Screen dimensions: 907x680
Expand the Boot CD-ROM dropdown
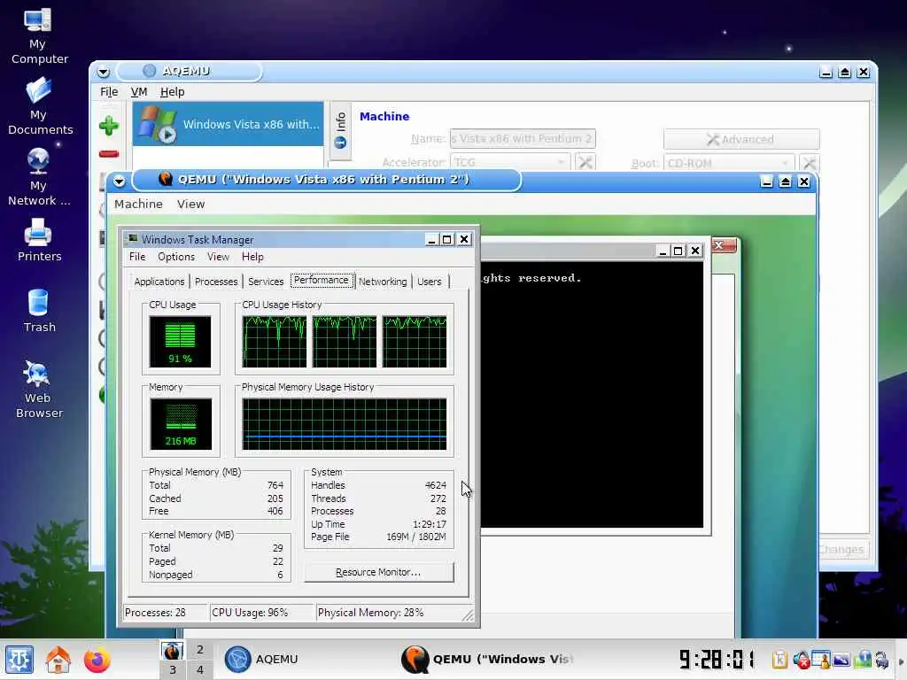pos(728,163)
